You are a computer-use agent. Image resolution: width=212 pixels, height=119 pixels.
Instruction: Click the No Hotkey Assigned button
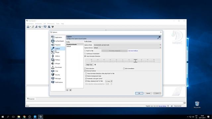coord(115,51)
